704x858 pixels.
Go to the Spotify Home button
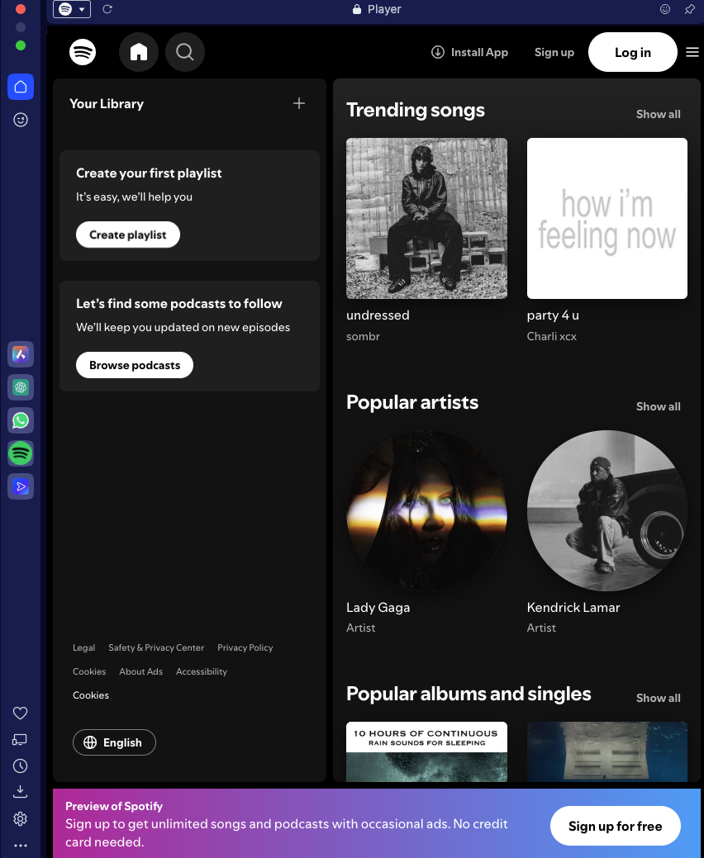139,52
